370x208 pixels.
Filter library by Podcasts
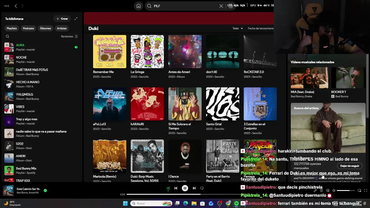click(28, 28)
